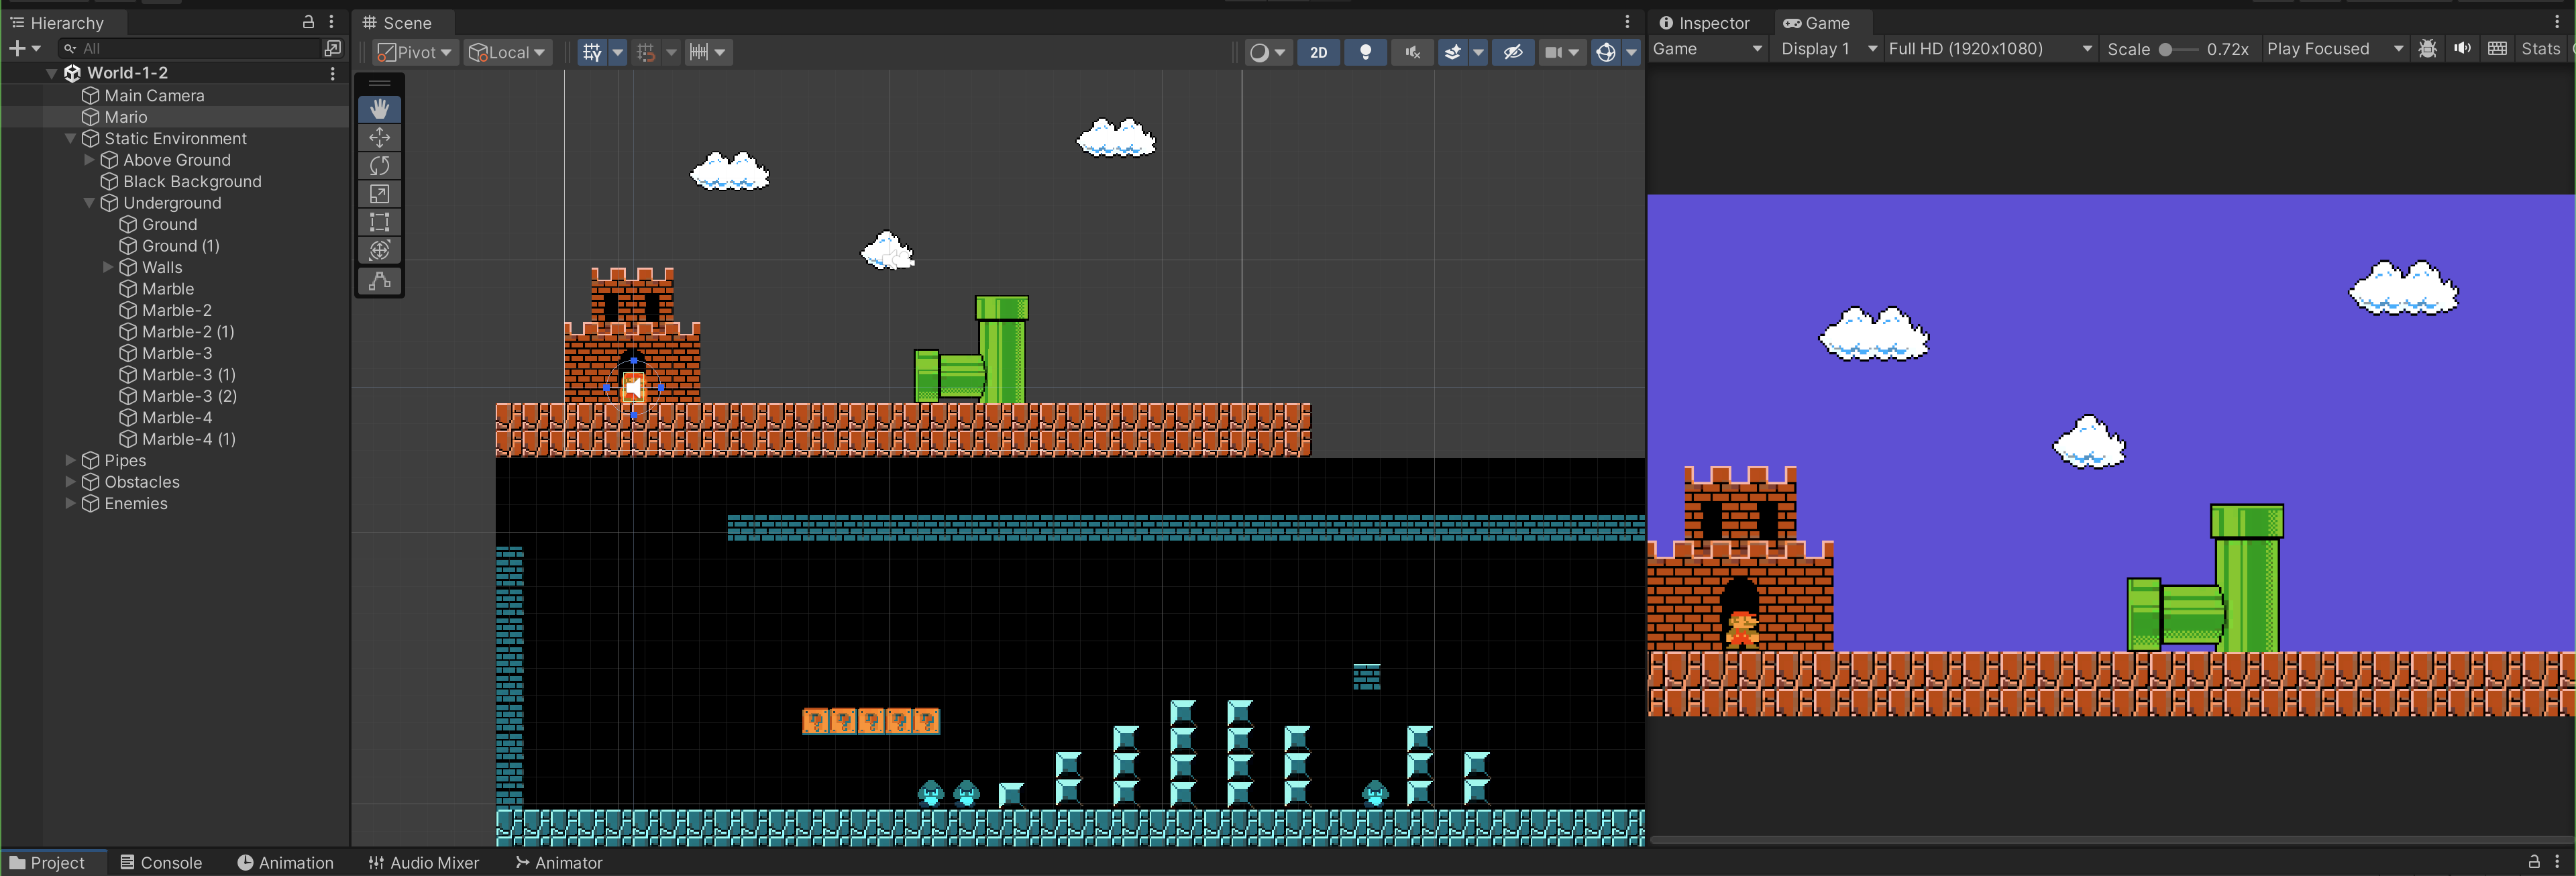Open Hierarchy panel more options menu
2576x876 pixels.
pos(331,22)
